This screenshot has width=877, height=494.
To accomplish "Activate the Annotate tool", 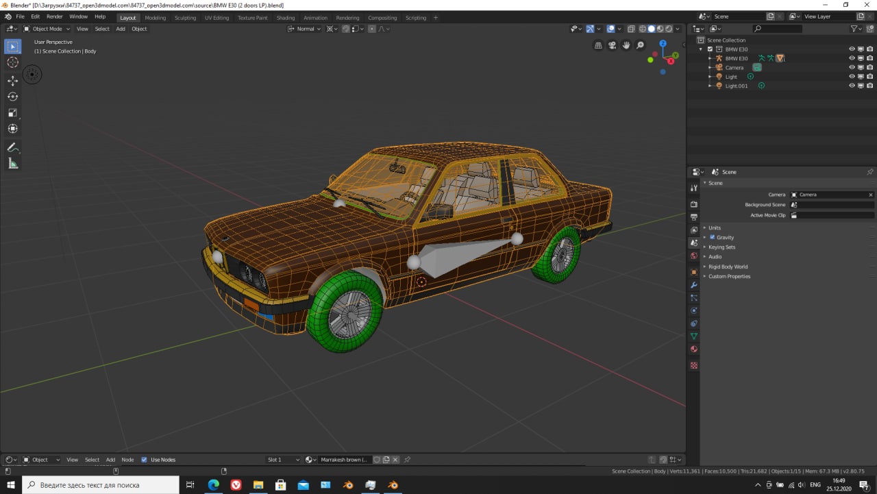I will click(x=13, y=147).
